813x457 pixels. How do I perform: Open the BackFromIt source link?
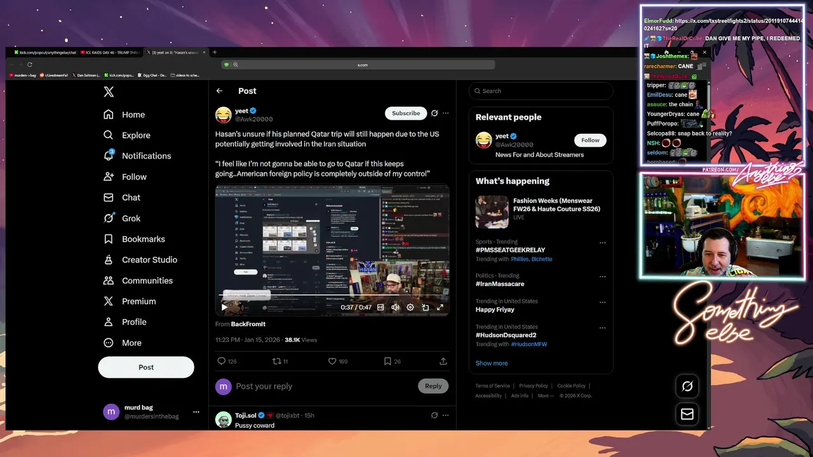click(x=248, y=324)
